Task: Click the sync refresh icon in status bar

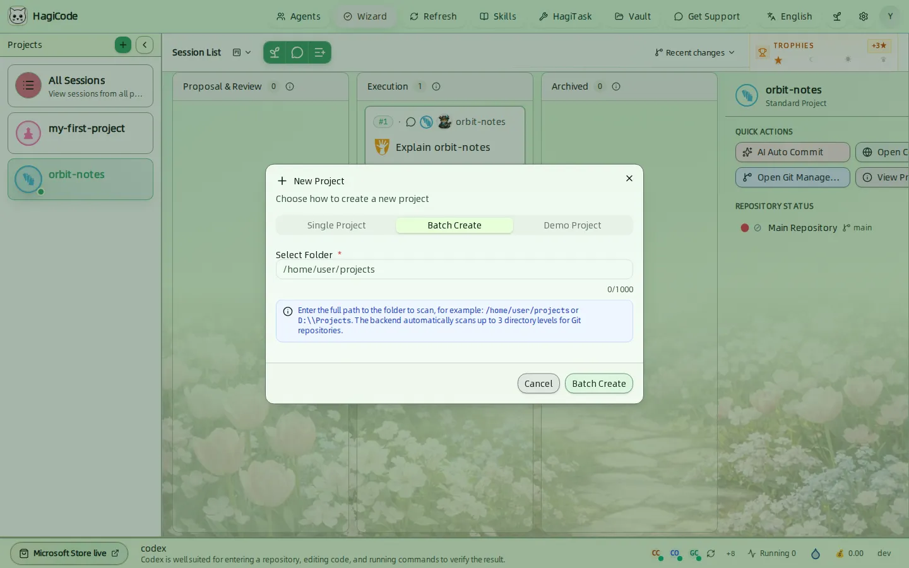Action: (711, 553)
